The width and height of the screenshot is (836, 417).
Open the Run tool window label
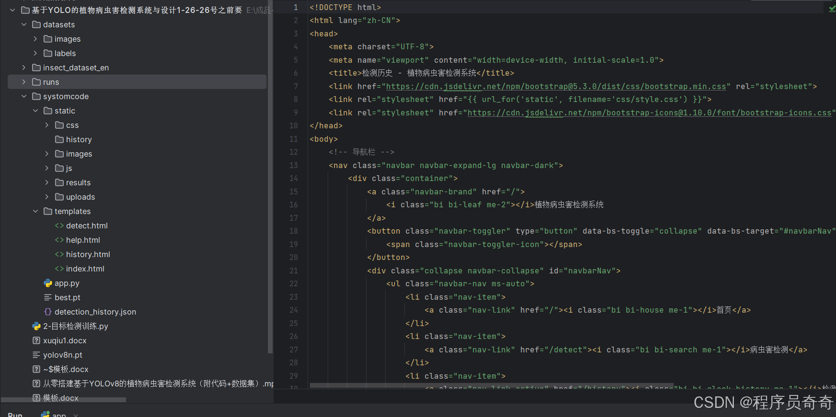[x=15, y=415]
